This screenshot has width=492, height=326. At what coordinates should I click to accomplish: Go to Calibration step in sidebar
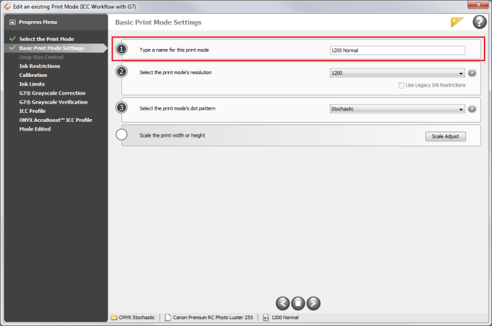click(x=33, y=75)
